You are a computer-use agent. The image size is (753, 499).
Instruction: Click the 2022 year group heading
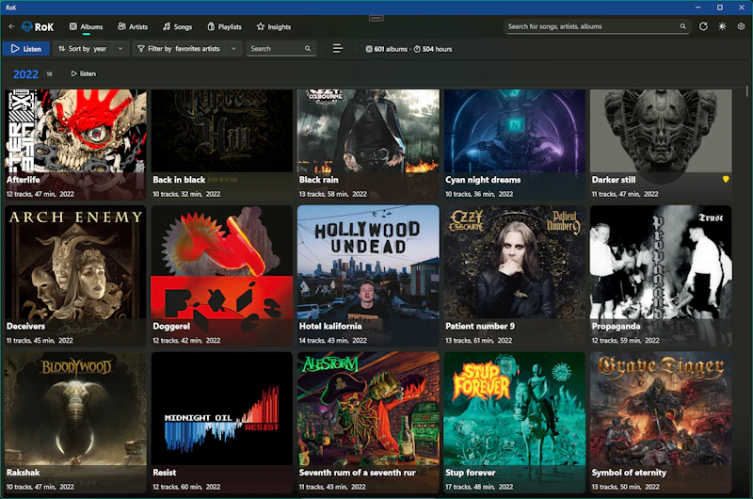pos(25,74)
